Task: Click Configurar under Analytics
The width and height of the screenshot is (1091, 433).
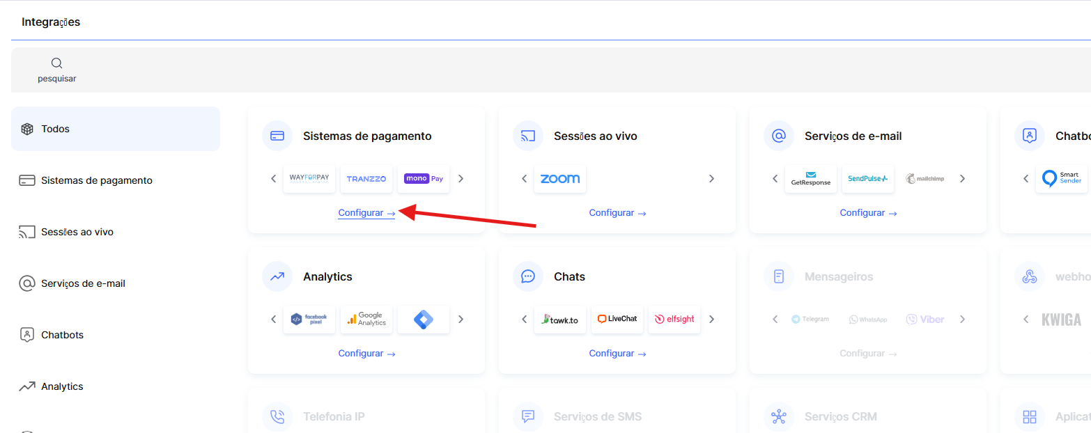Action: point(366,354)
